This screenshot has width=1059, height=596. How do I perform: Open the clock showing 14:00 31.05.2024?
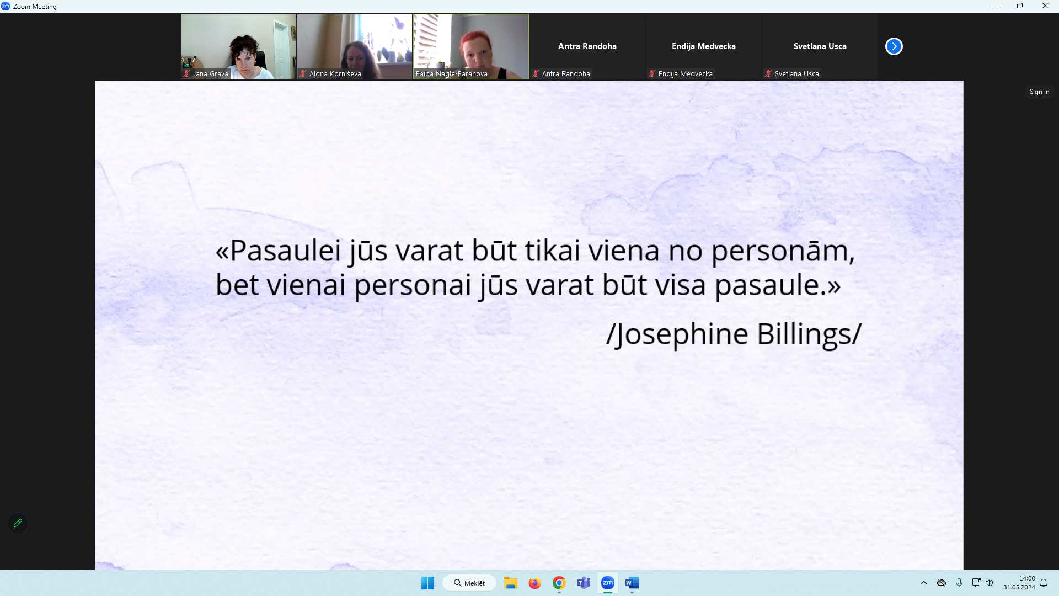pyautogui.click(x=1019, y=583)
